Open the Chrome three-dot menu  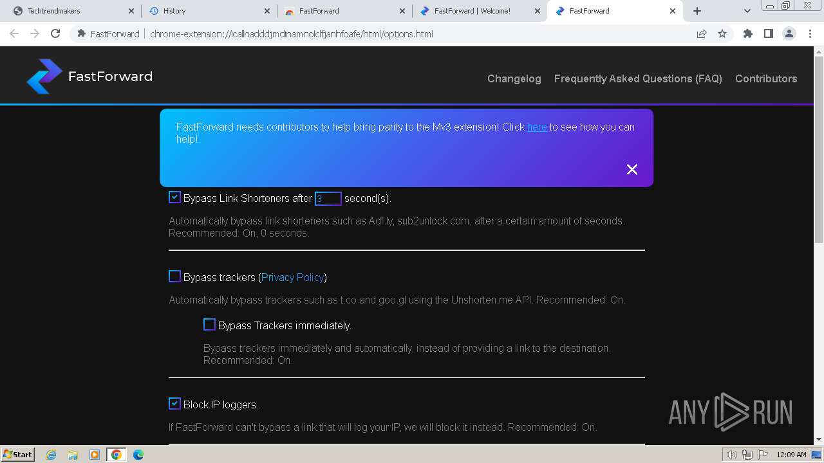(810, 33)
